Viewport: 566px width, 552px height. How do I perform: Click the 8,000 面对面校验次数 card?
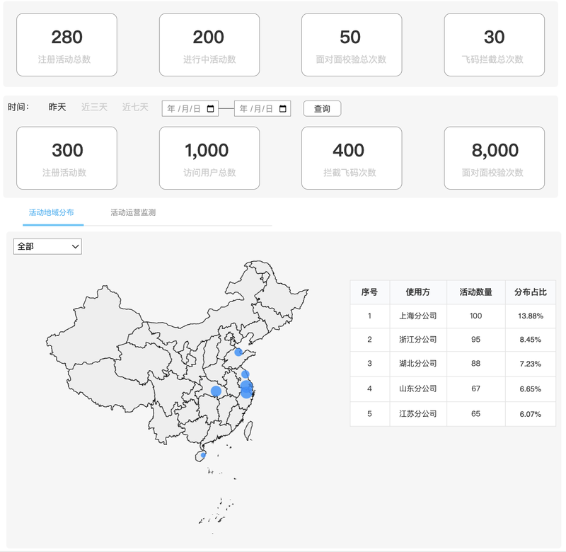(x=494, y=158)
